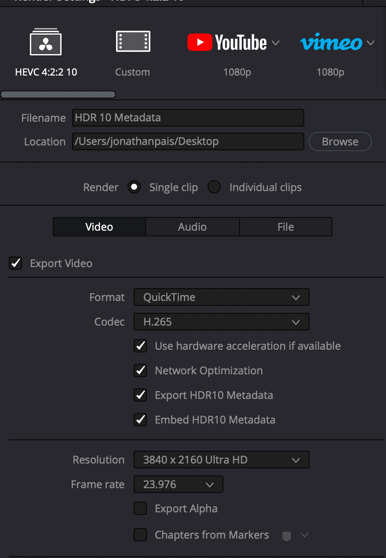Open the marker color chevron dropdown
The height and width of the screenshot is (558, 386).
click(304, 535)
